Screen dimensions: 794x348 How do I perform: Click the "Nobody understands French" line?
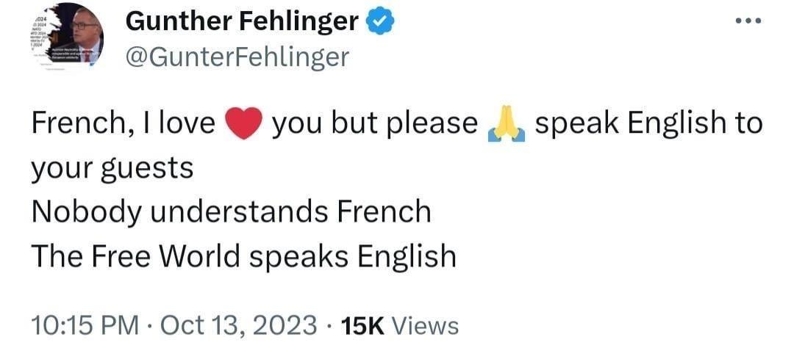tap(231, 212)
